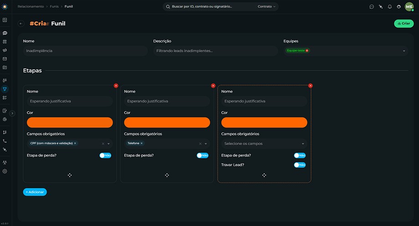419x226 pixels.
Task: Open the Selecione os campos dropdown
Action: [264, 144]
